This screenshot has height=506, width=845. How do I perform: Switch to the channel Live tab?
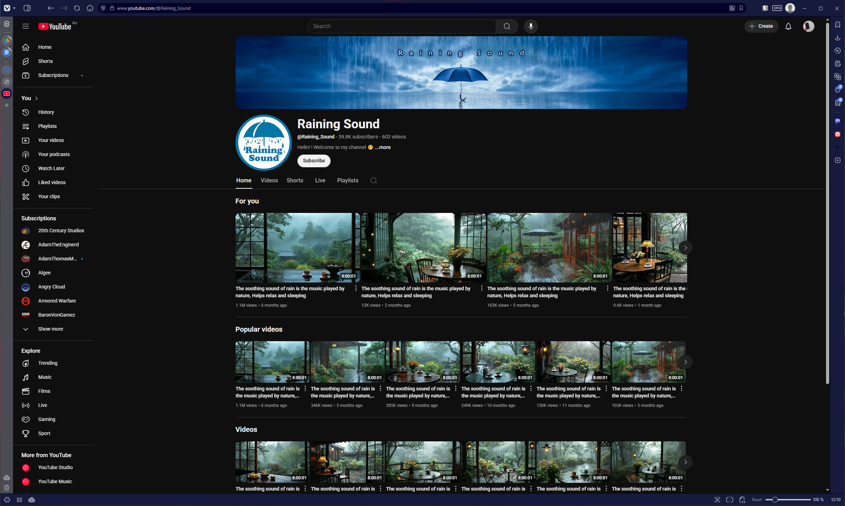click(x=320, y=180)
